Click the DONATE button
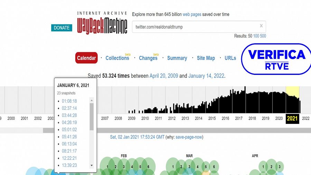The width and height of the screenshot is (311, 175). (62, 28)
